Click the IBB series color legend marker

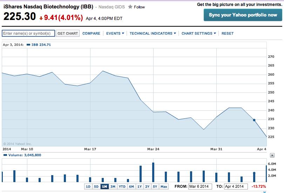coord(28,45)
